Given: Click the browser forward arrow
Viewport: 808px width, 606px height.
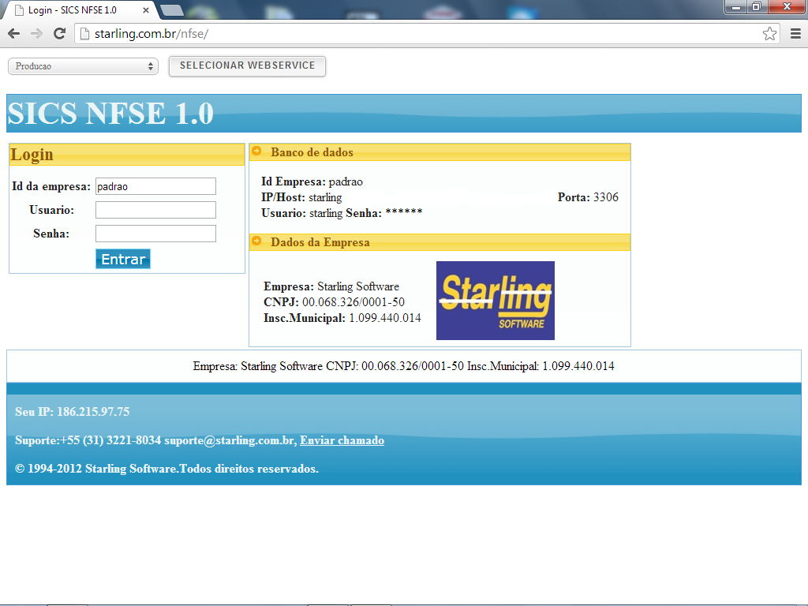Looking at the screenshot, I should click(36, 33).
